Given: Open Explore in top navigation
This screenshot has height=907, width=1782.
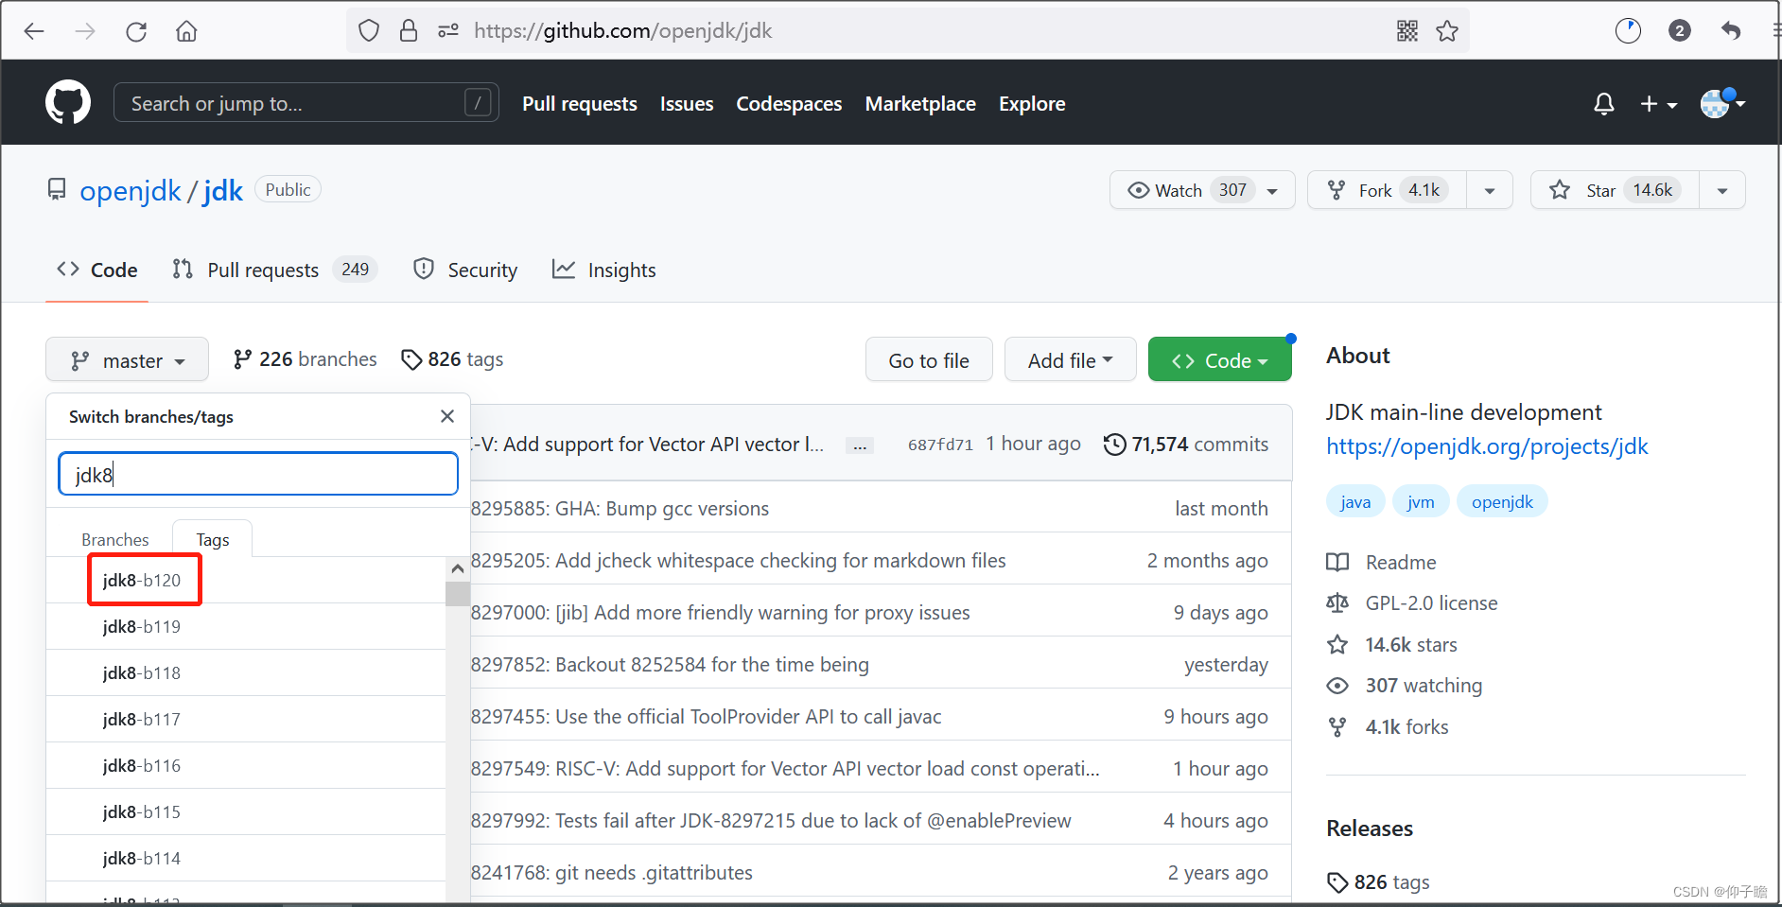Looking at the screenshot, I should coord(1032,104).
